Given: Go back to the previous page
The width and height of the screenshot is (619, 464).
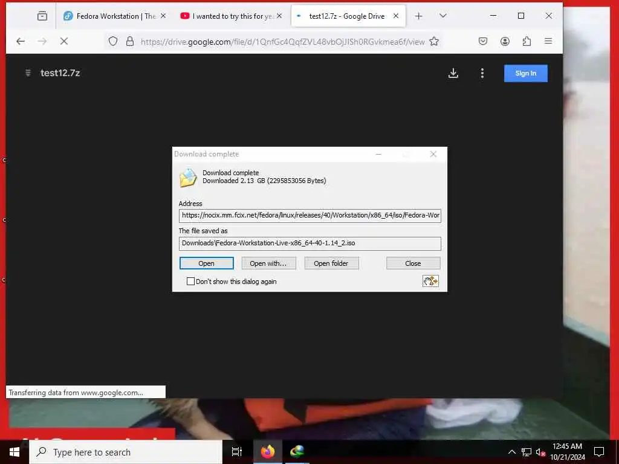Looking at the screenshot, I should [21, 41].
